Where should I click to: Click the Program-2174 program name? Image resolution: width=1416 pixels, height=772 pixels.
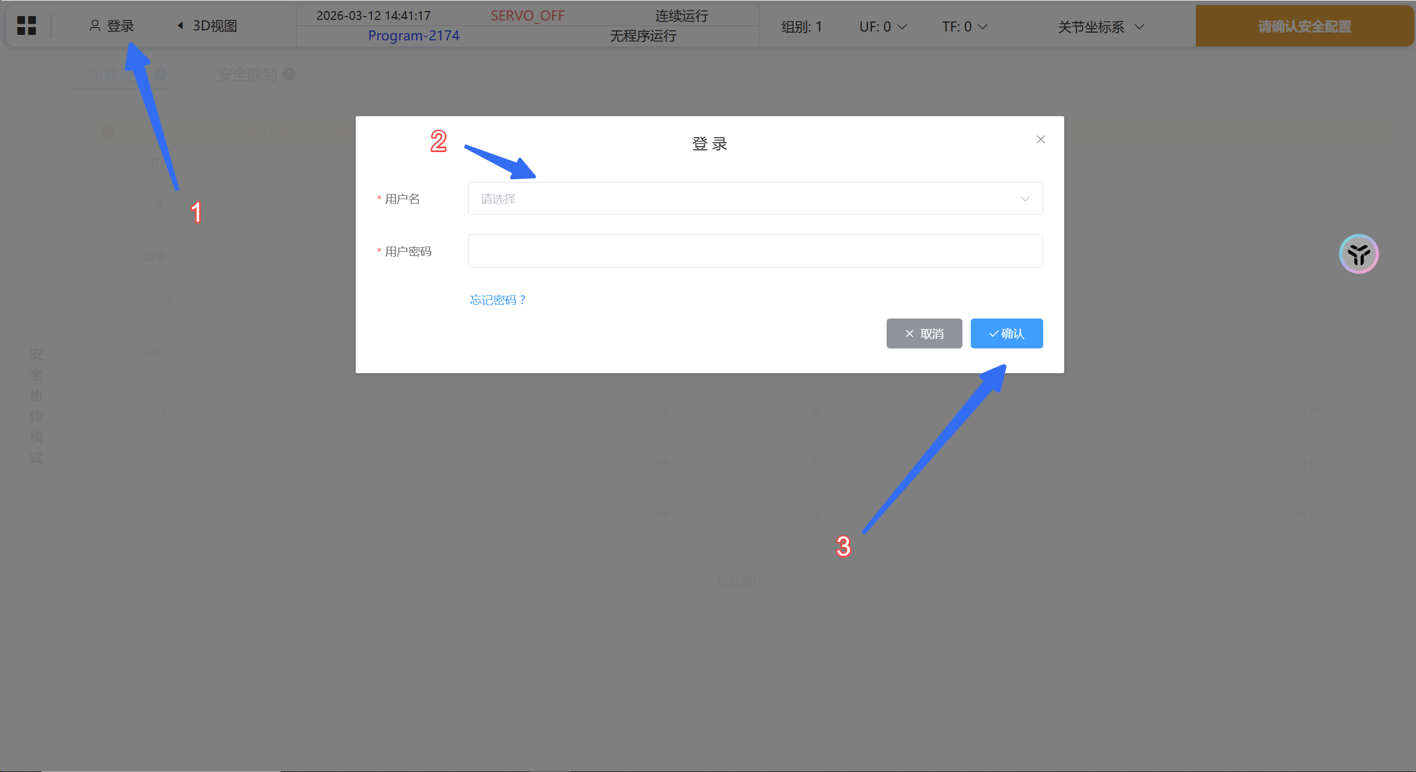pyautogui.click(x=414, y=36)
